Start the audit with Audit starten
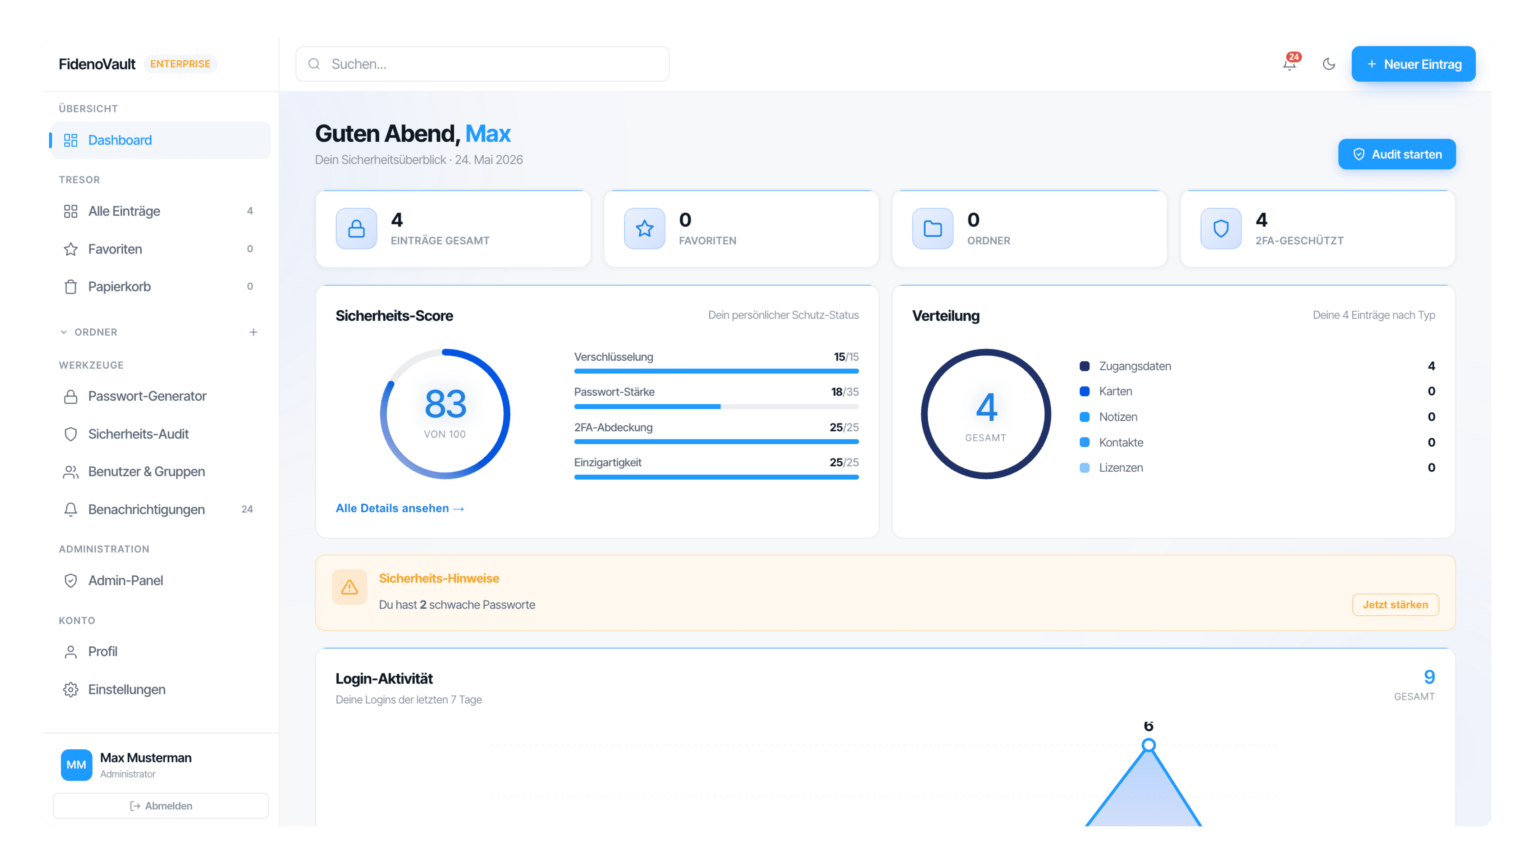1535x863 pixels. tap(1397, 154)
